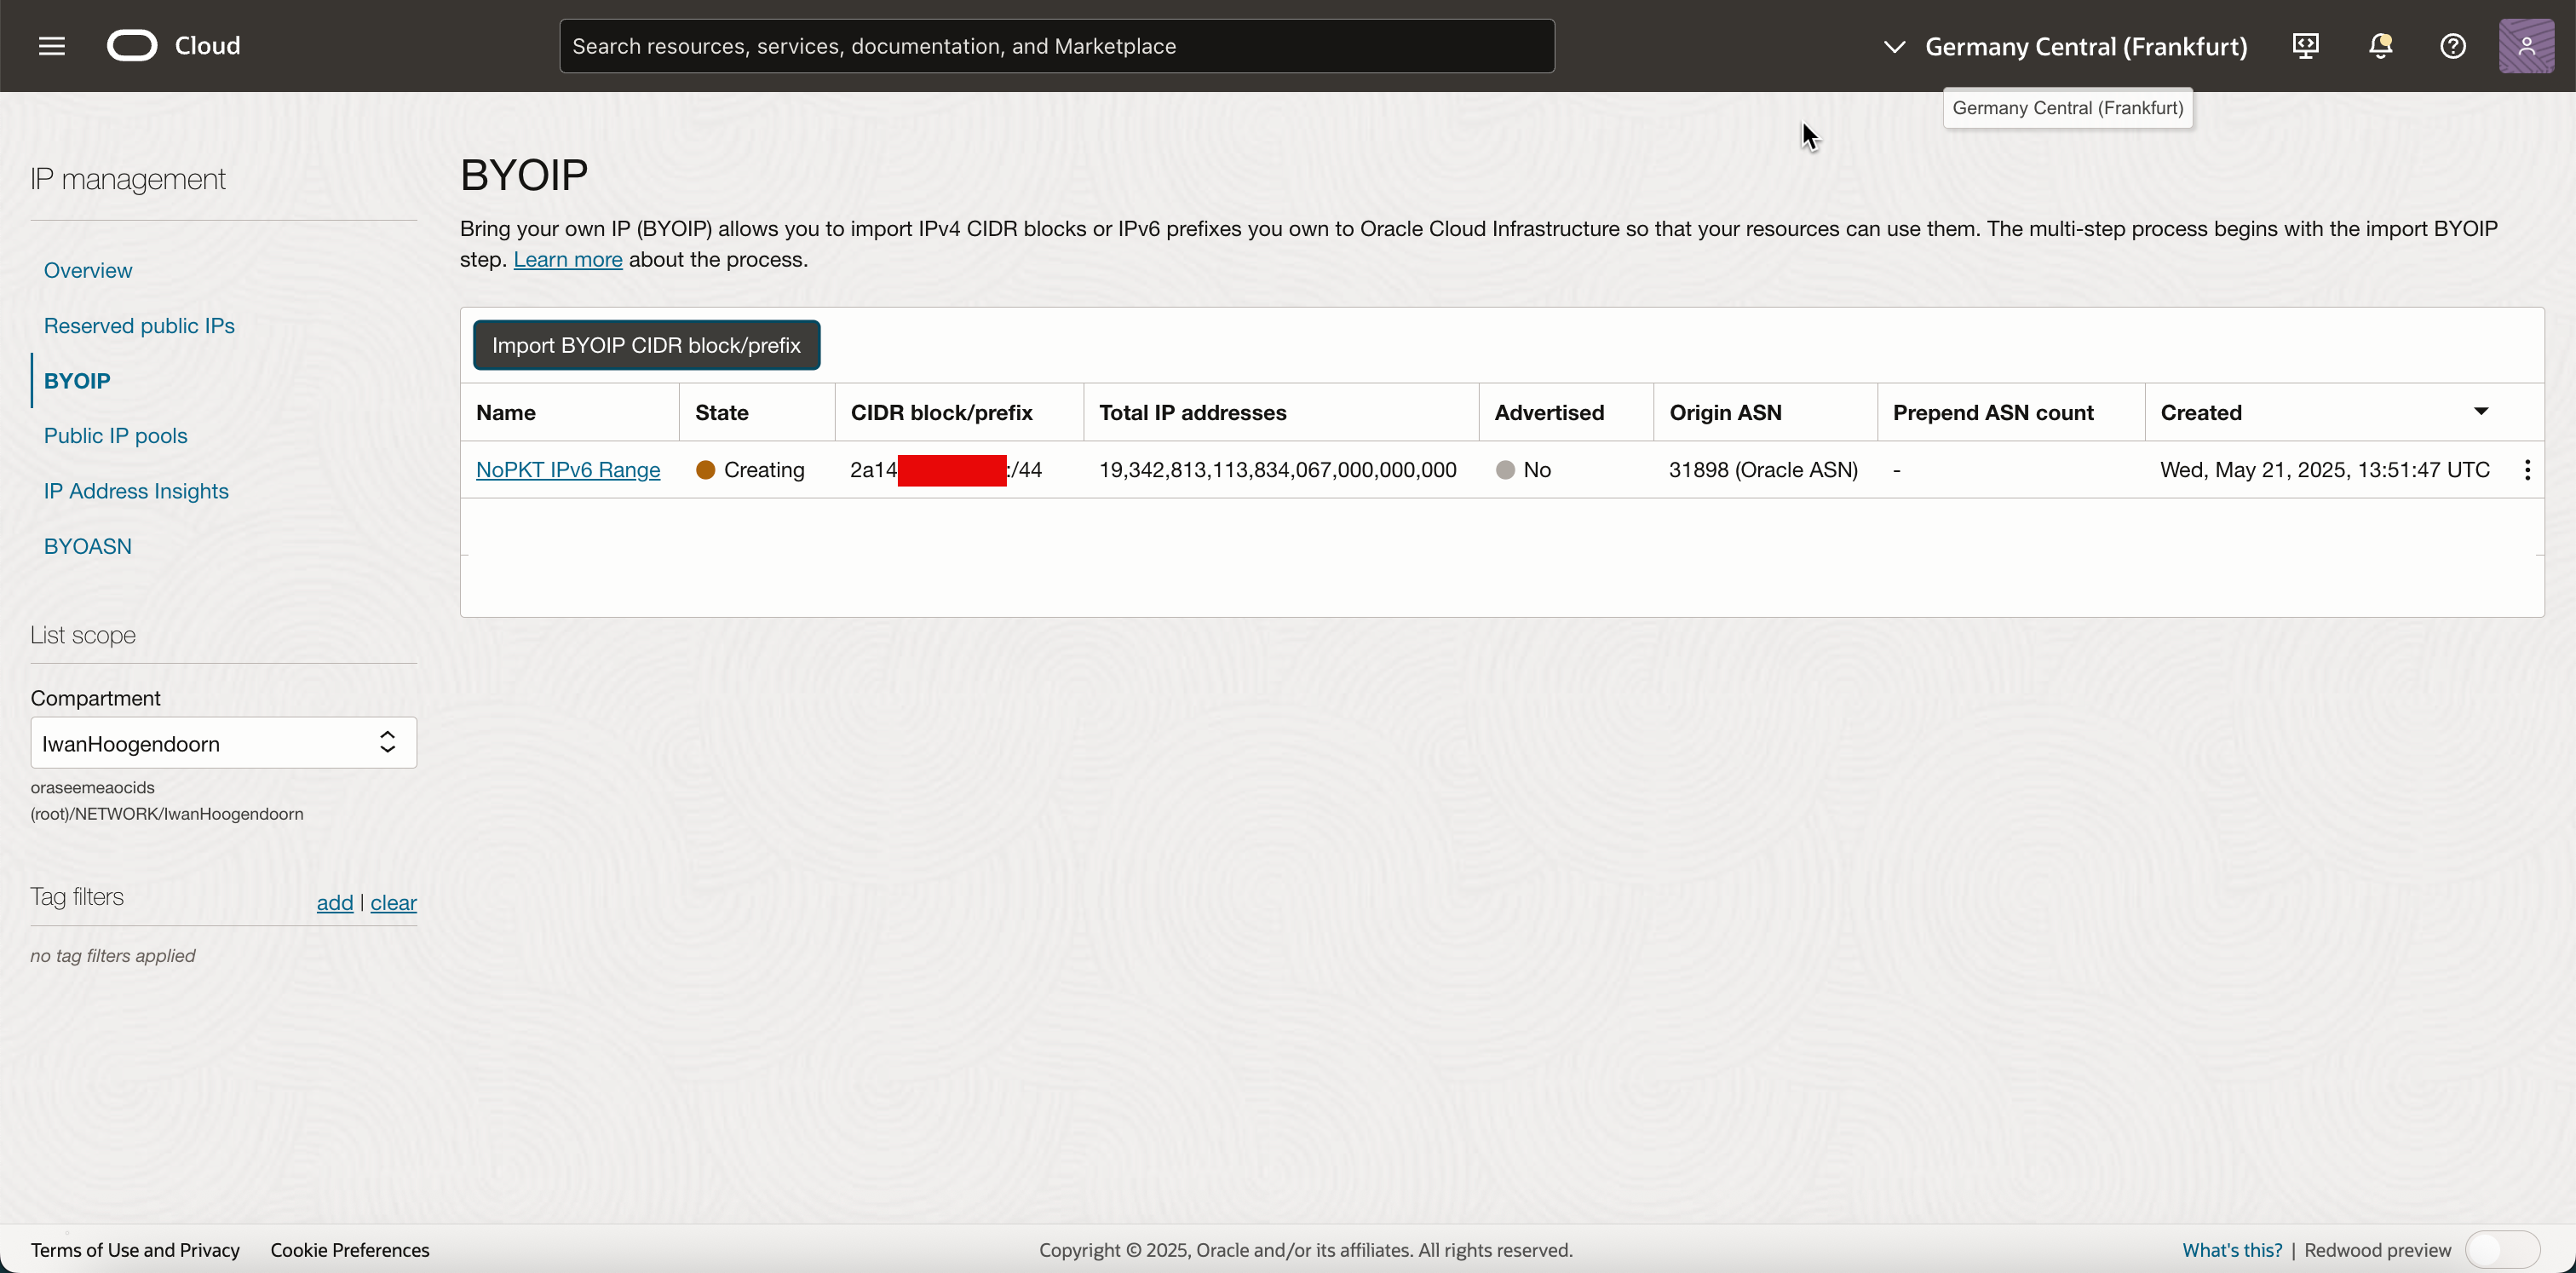
Task: Toggle the Redwood preview switch
Action: point(2502,1250)
